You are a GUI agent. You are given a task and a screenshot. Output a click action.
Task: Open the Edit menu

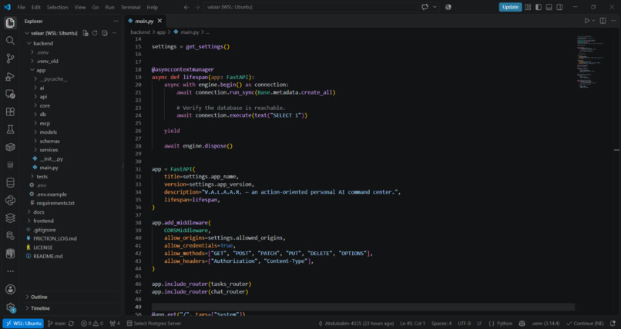[36, 7]
